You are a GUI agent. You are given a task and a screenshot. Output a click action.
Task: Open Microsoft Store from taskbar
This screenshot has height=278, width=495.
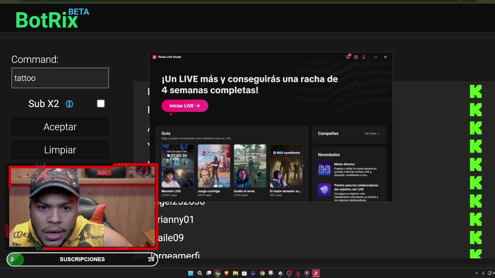pos(244,273)
